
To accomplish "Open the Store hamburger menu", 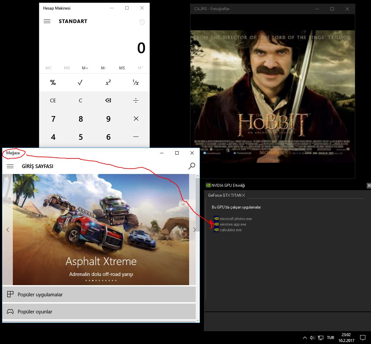I will coord(10,166).
